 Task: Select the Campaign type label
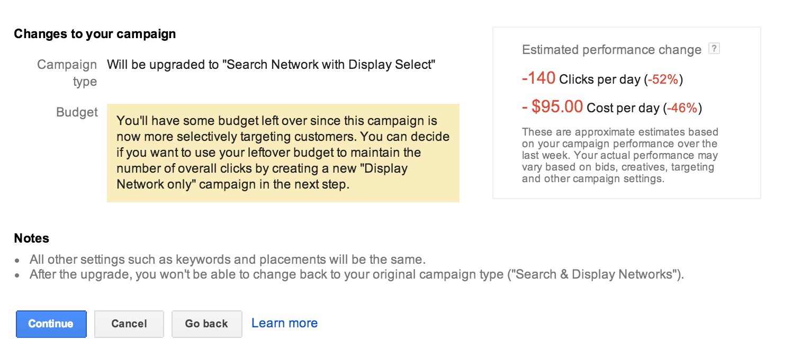click(x=67, y=73)
